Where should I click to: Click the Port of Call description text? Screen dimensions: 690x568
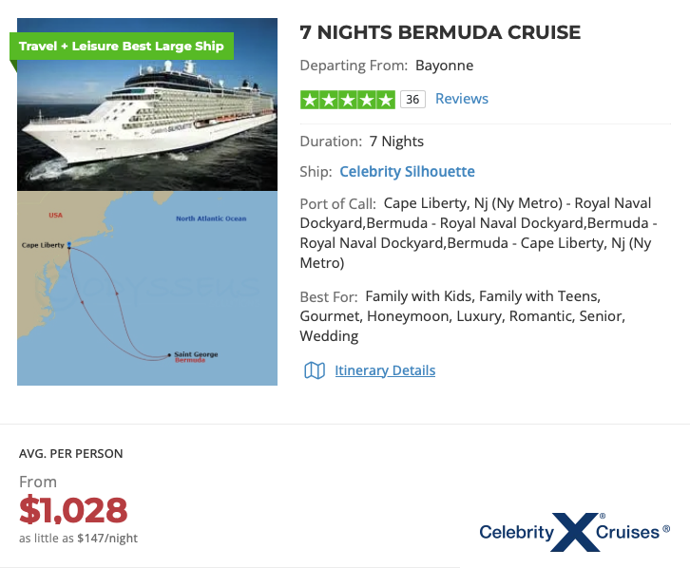coord(478,233)
